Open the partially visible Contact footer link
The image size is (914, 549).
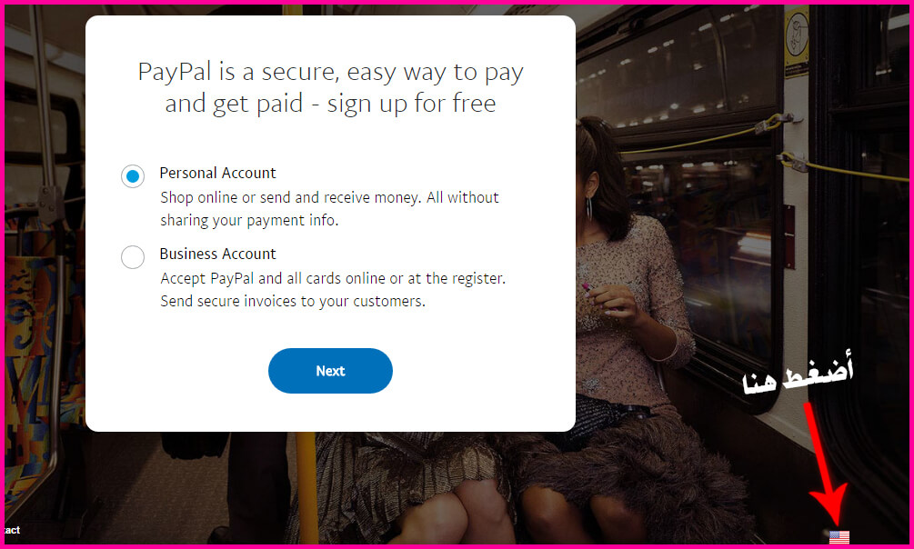[x=12, y=530]
